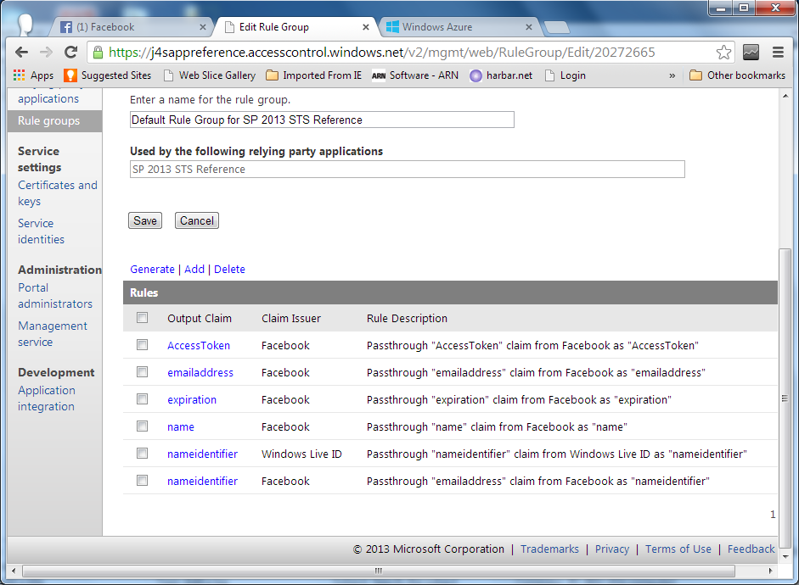This screenshot has height=585, width=799.
Task: Bookmark this page with the star icon
Action: (723, 52)
